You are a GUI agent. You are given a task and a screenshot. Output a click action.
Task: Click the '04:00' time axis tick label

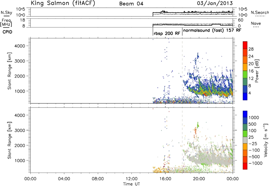coord(64,179)
